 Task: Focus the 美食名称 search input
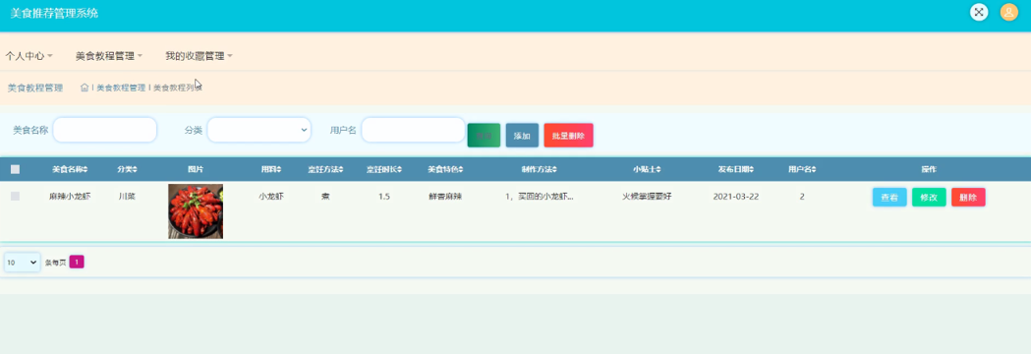(104, 130)
